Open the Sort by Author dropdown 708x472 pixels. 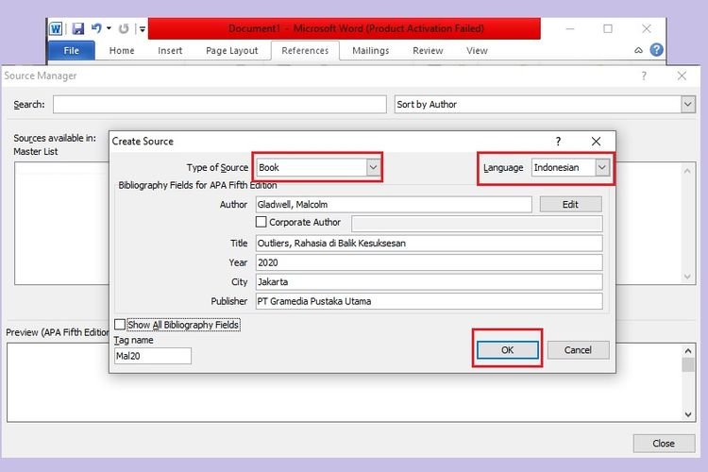point(687,105)
